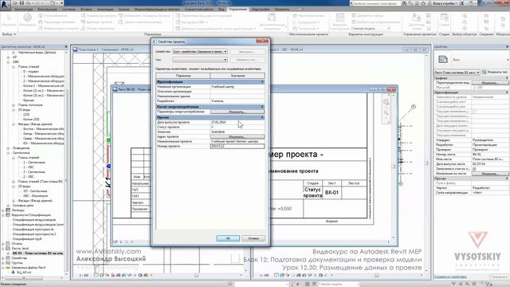
Task: Expand the Освещение node in browser
Action: (8, 148)
